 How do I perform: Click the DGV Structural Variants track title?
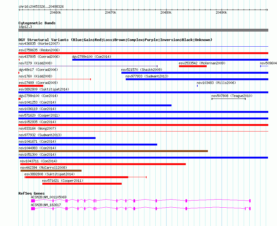(x=115, y=40)
